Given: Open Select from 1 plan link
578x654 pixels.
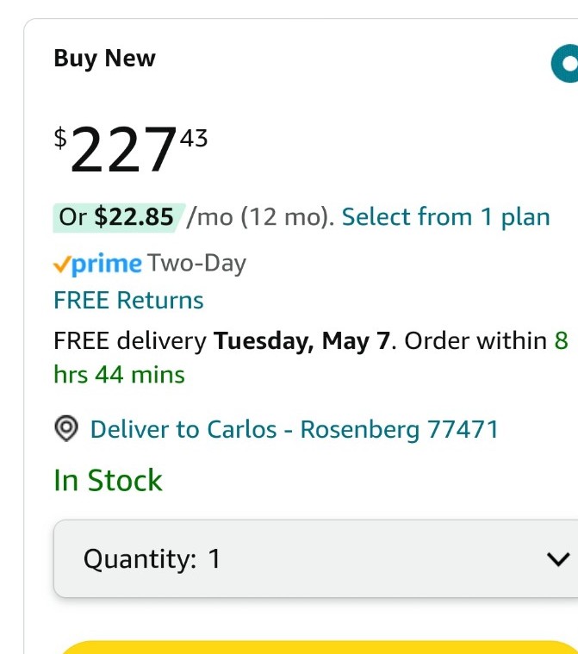Looking at the screenshot, I should 446,217.
